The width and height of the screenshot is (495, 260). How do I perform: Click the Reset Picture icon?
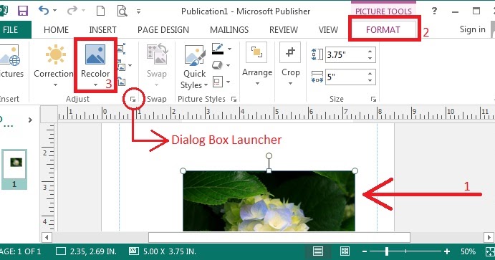tap(122, 82)
